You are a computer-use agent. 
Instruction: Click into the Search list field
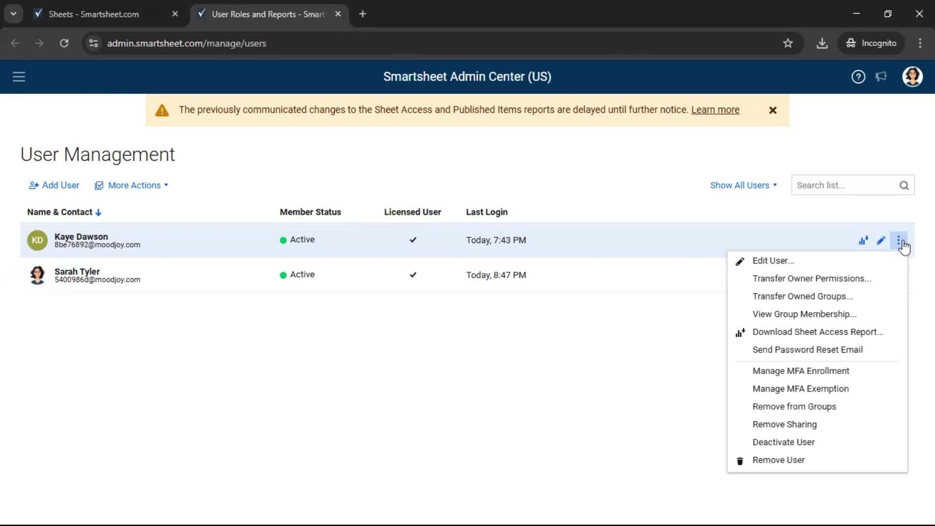[x=845, y=186]
